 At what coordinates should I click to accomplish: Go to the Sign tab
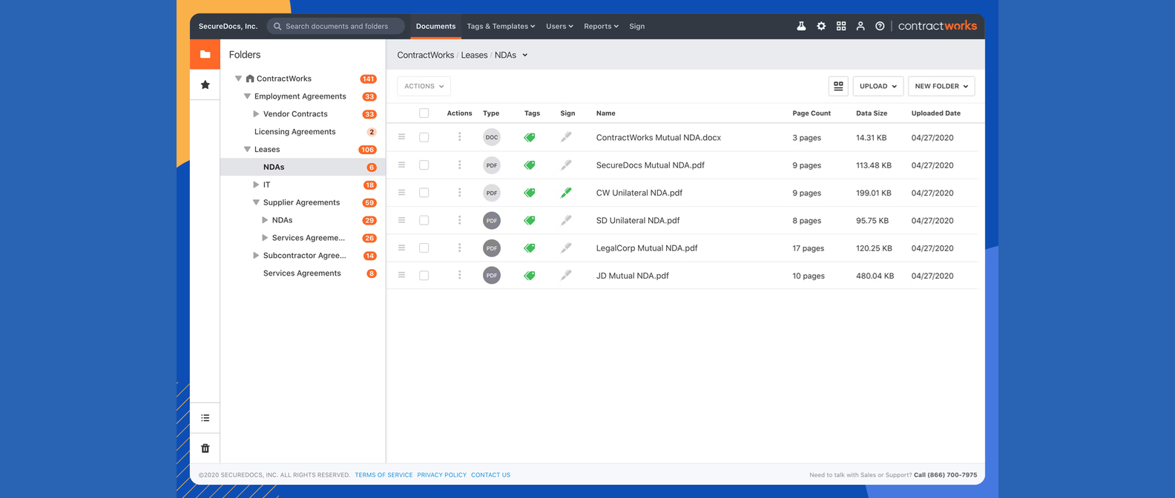click(636, 26)
